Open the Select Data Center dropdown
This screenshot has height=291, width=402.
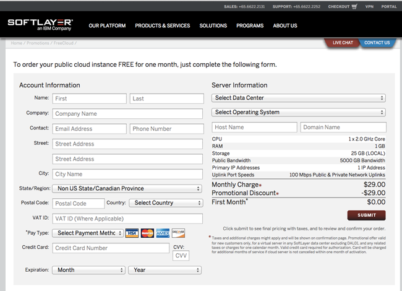[x=298, y=98]
